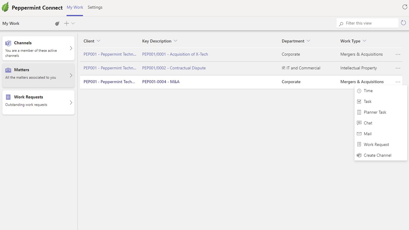Click the top-right reload icon

(x=405, y=7)
